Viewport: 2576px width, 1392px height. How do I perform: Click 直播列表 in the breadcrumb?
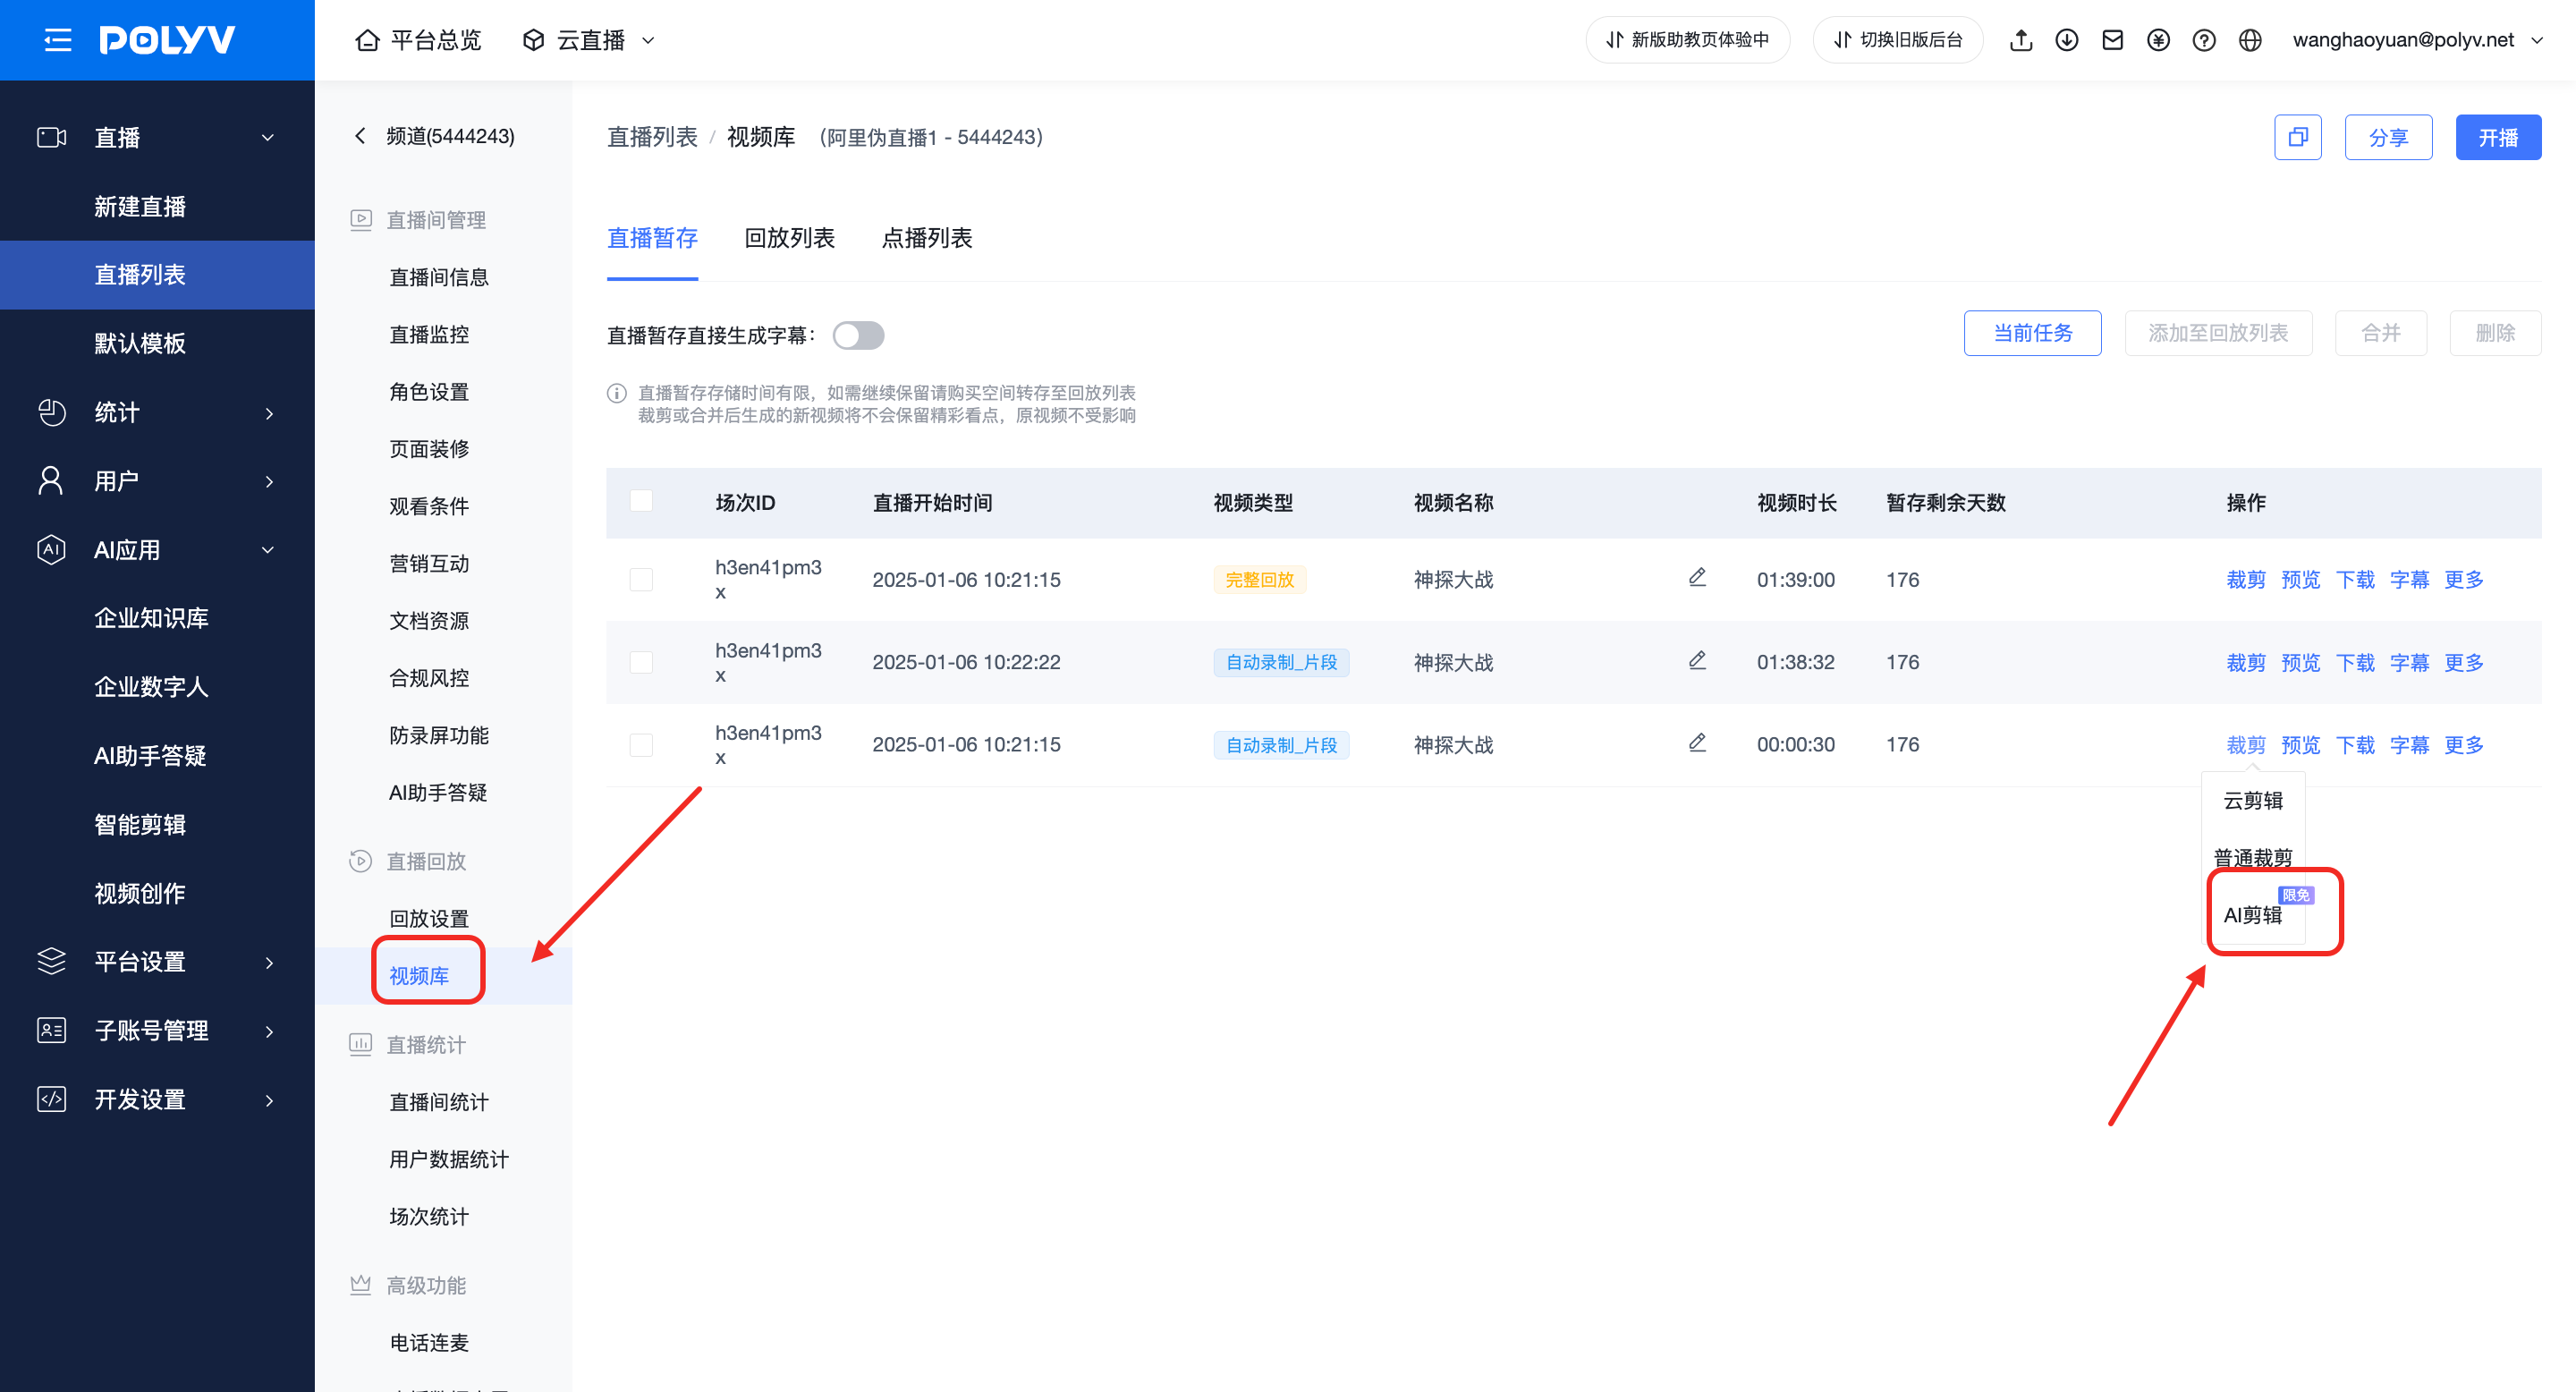pyautogui.click(x=652, y=137)
